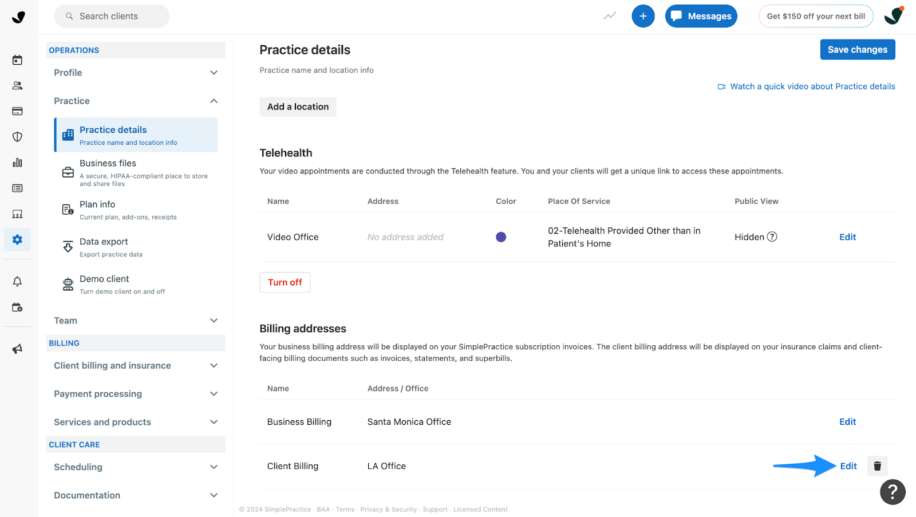Expand the Payment processing section
The image size is (916, 517).
(x=136, y=394)
